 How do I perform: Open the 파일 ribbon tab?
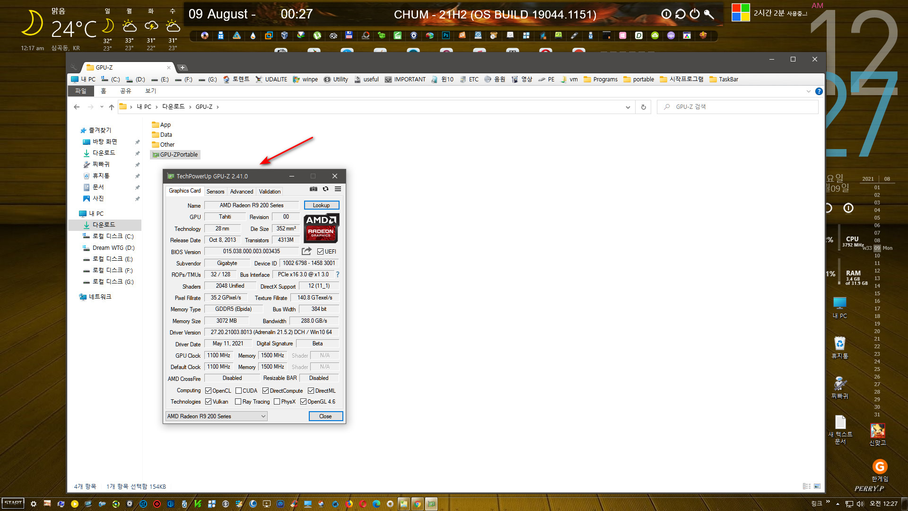tap(81, 91)
